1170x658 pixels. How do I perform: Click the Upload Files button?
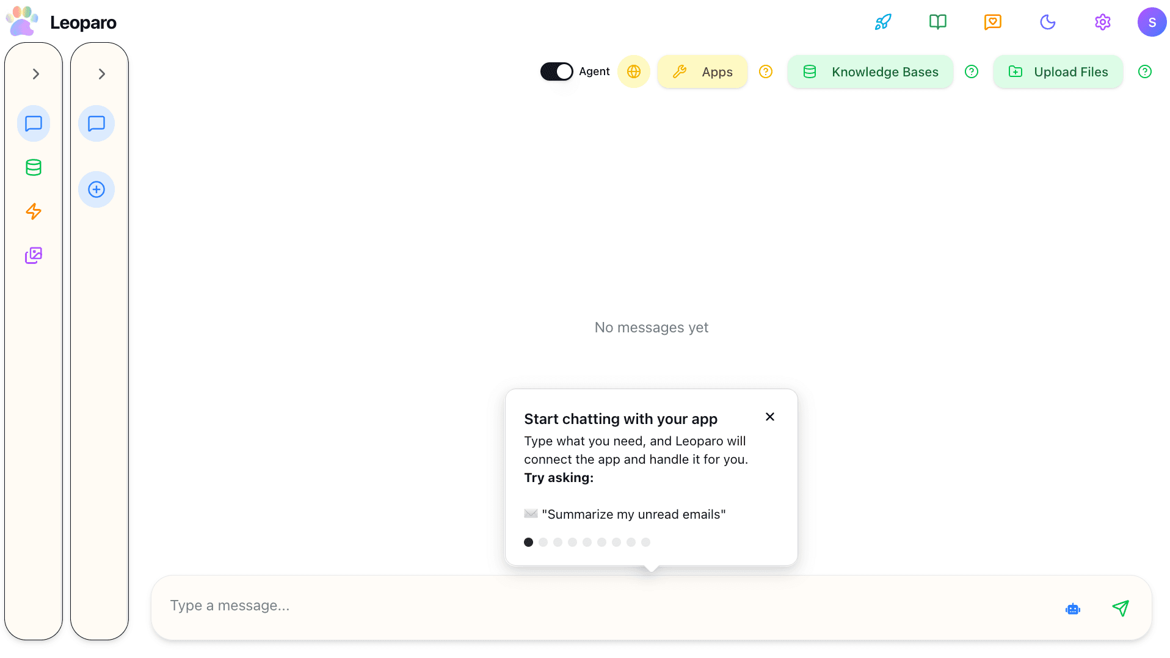1058,71
